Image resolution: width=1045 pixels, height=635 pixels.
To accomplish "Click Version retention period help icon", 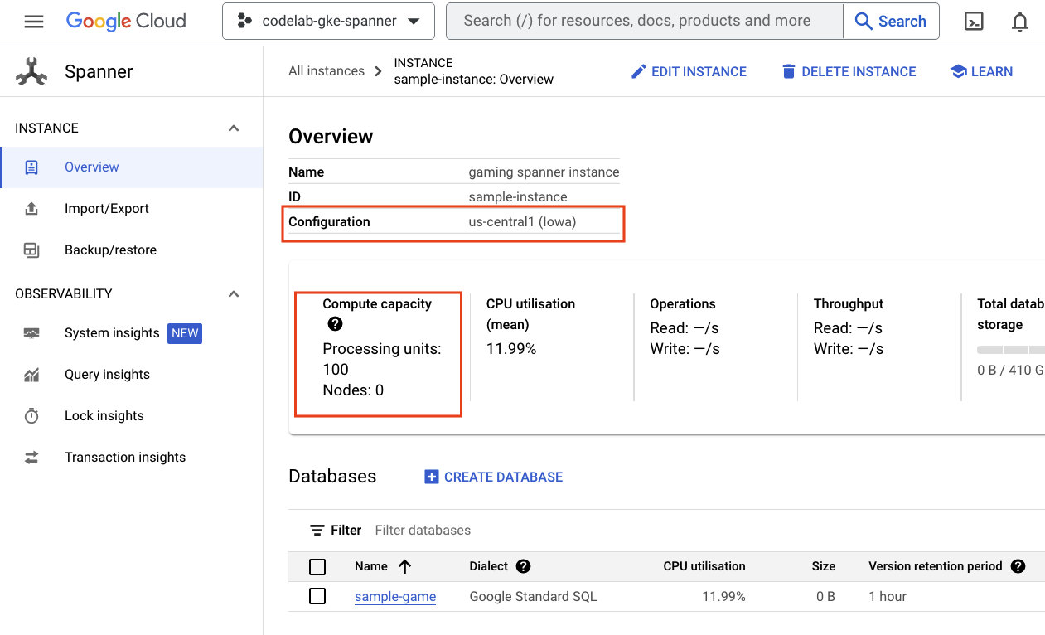I will pyautogui.click(x=1018, y=566).
